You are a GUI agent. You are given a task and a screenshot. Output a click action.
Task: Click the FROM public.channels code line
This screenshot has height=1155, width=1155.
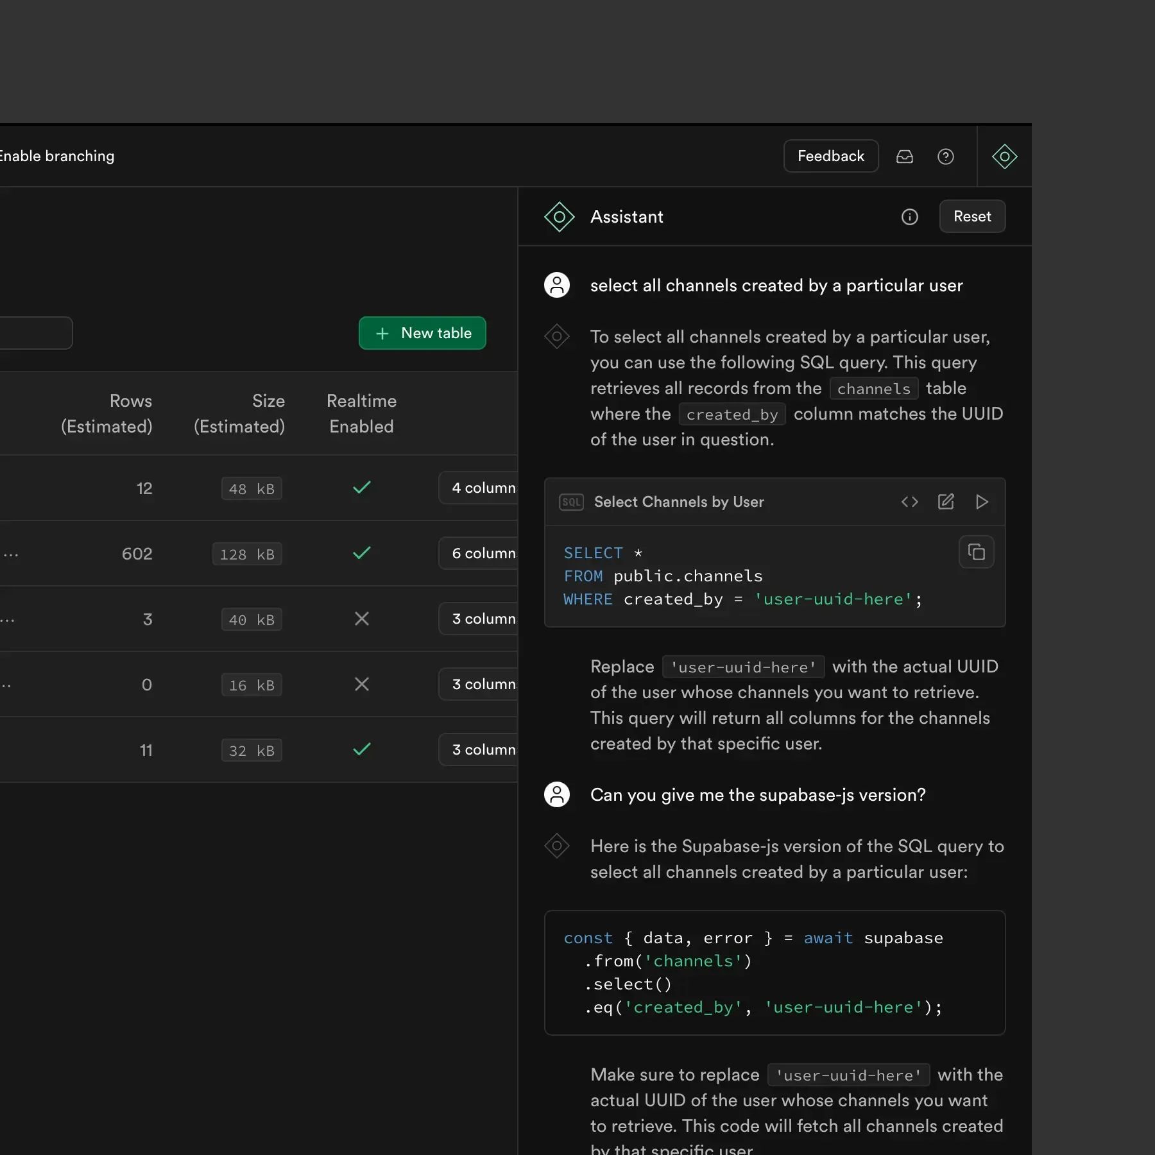[663, 576]
